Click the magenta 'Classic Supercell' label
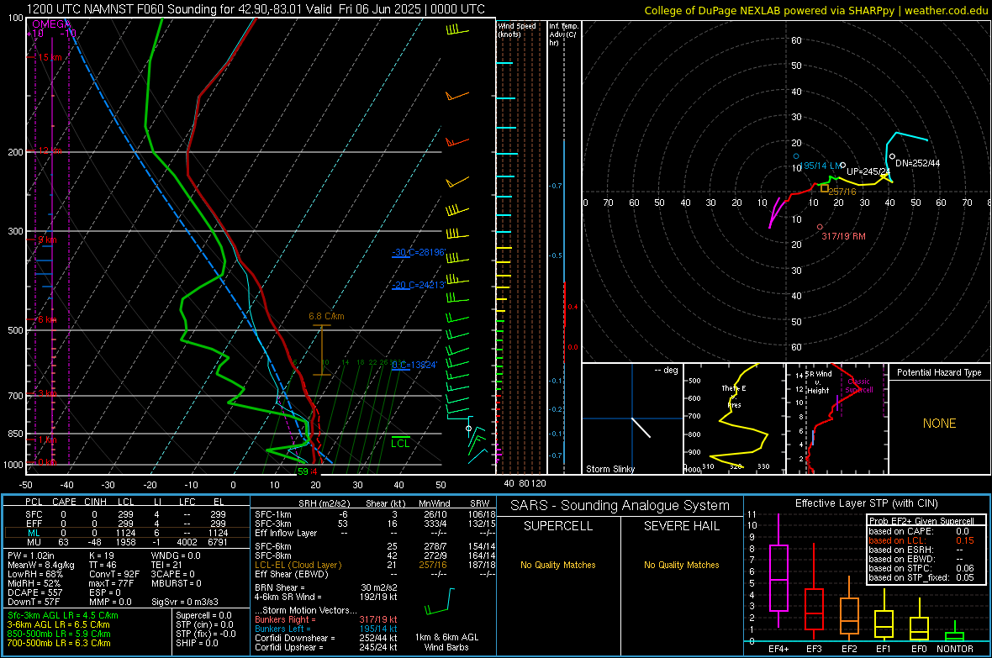Screen dimensions: 992x658 coord(858,386)
